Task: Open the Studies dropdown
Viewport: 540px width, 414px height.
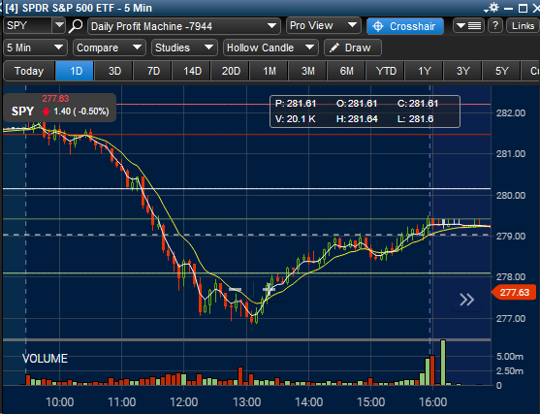Action: (x=184, y=48)
